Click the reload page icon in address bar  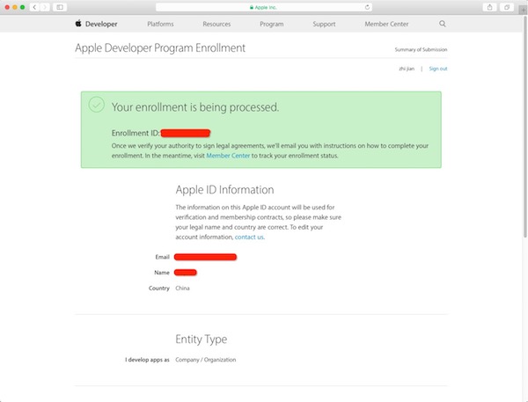(367, 7)
